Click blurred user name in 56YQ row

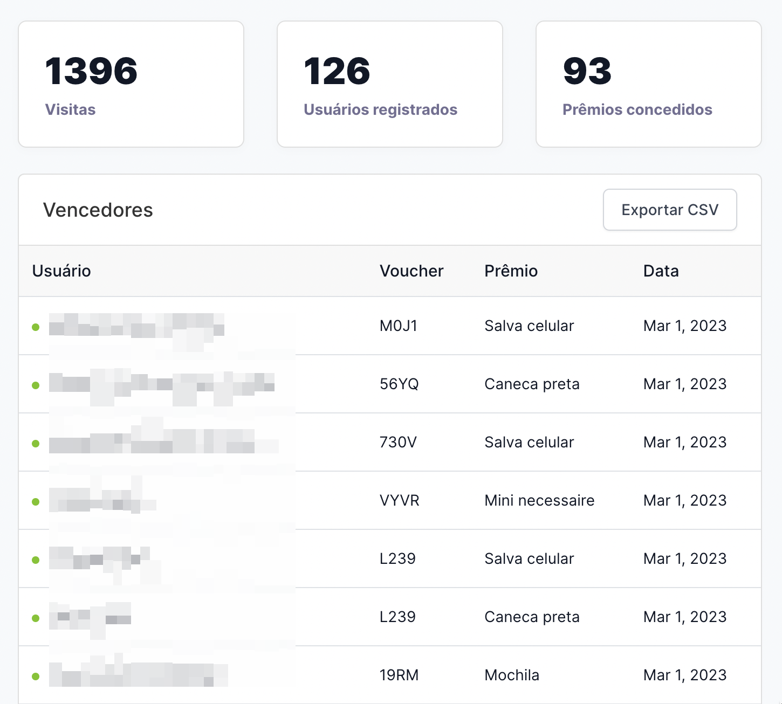pyautogui.click(x=162, y=384)
